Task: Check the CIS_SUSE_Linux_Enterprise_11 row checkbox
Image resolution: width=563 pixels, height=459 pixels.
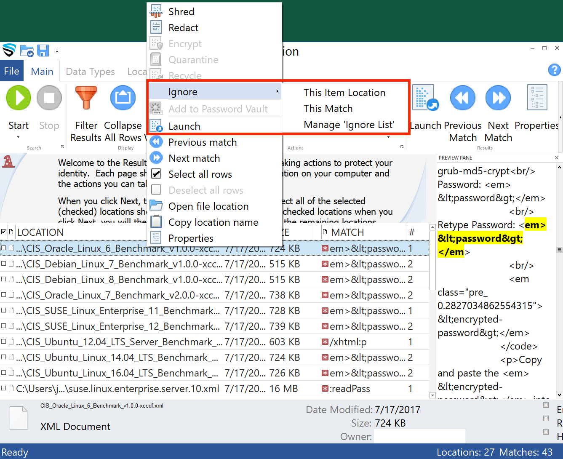Action: [4, 310]
